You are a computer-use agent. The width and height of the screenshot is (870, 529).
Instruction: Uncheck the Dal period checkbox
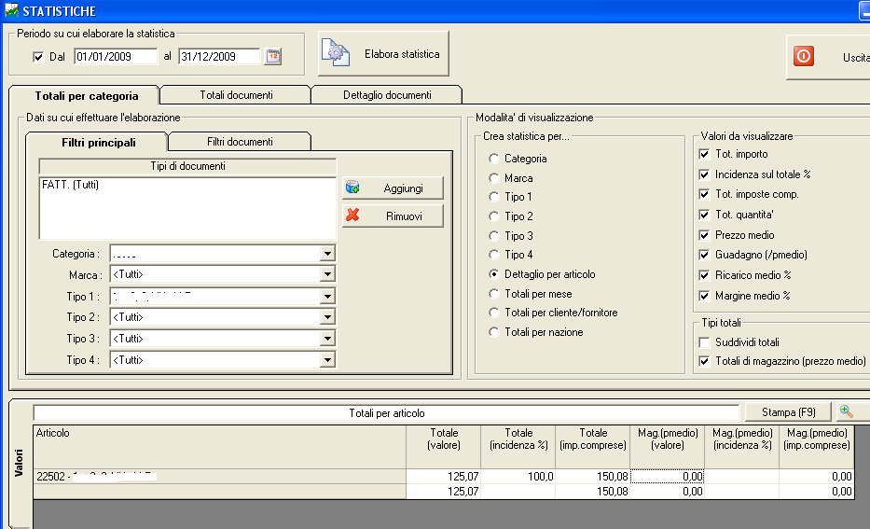coord(38,57)
